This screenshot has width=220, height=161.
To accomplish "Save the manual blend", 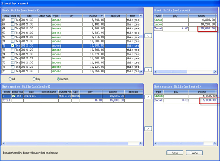I will pyautogui.click(x=175, y=153).
